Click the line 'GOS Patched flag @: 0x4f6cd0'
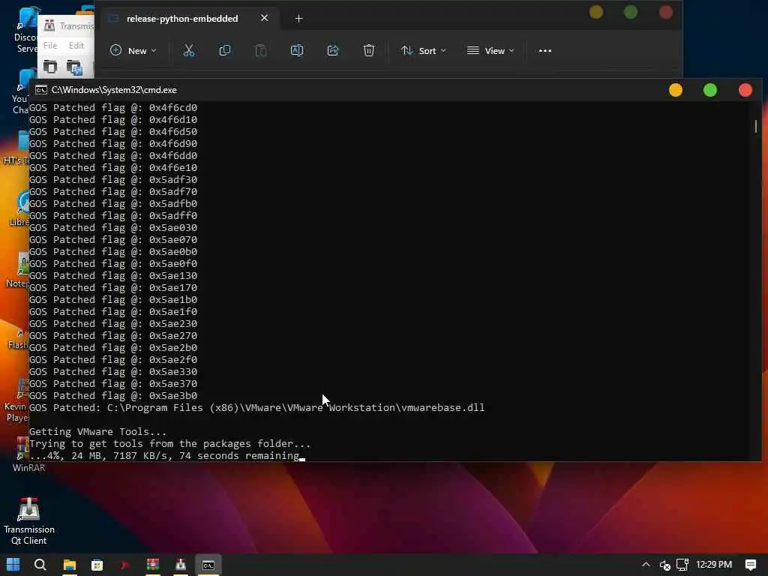768x576 pixels. (x=113, y=108)
